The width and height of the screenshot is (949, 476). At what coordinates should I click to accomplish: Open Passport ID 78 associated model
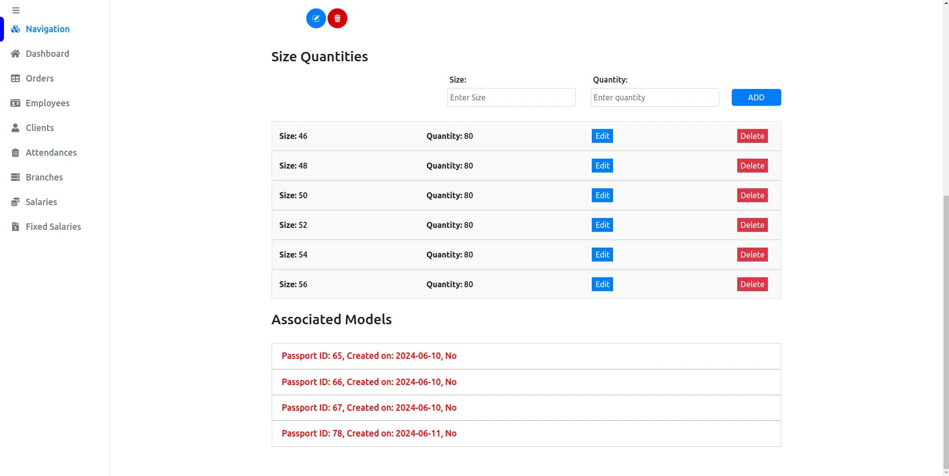pyautogui.click(x=526, y=433)
